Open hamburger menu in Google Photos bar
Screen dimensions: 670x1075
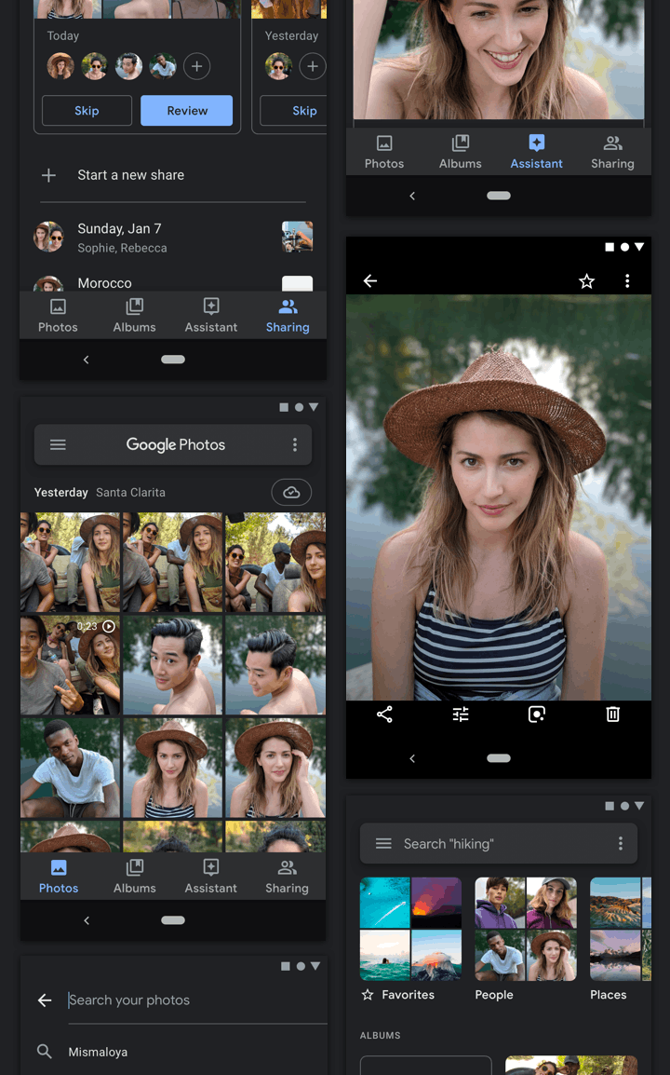click(x=59, y=445)
